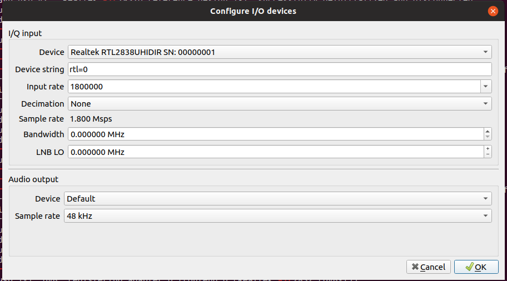Decrease Bandwidth with the down arrow

488,137
